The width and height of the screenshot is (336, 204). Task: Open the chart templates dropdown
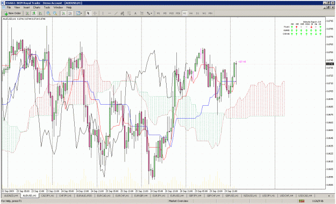79,13
